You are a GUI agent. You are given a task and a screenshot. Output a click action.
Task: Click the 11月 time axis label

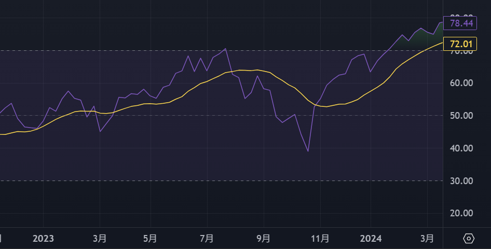pos(320,239)
